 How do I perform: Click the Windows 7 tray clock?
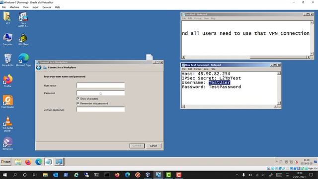click(307, 162)
